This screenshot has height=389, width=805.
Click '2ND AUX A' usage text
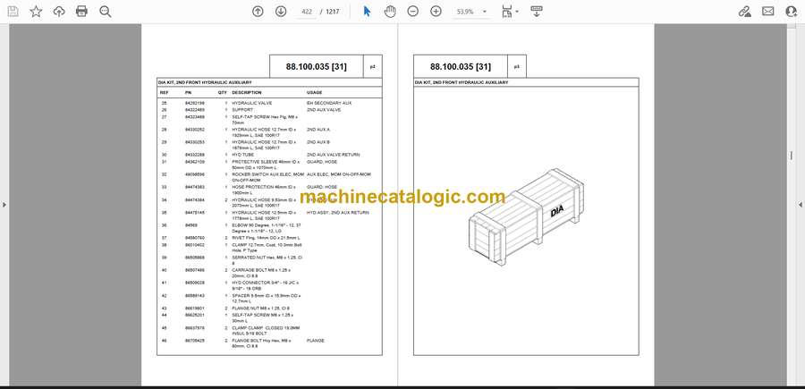[x=318, y=130]
